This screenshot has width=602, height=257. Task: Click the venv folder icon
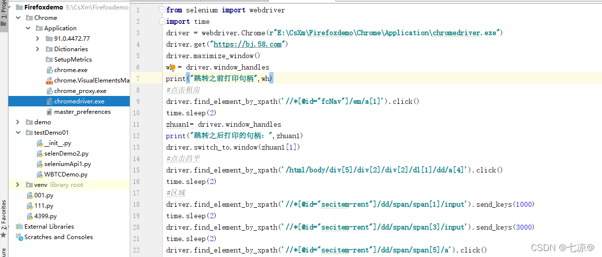tap(30, 185)
